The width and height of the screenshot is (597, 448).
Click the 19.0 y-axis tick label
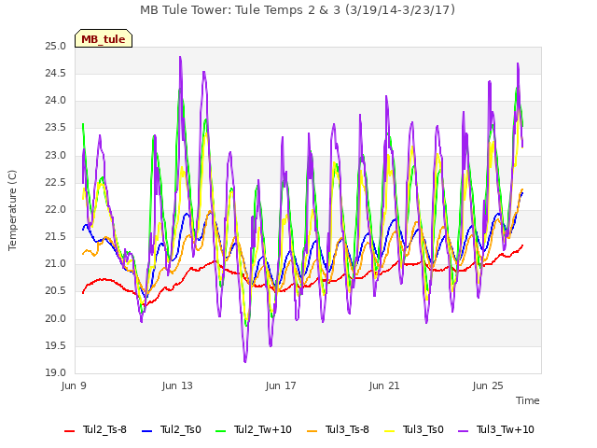click(x=56, y=373)
